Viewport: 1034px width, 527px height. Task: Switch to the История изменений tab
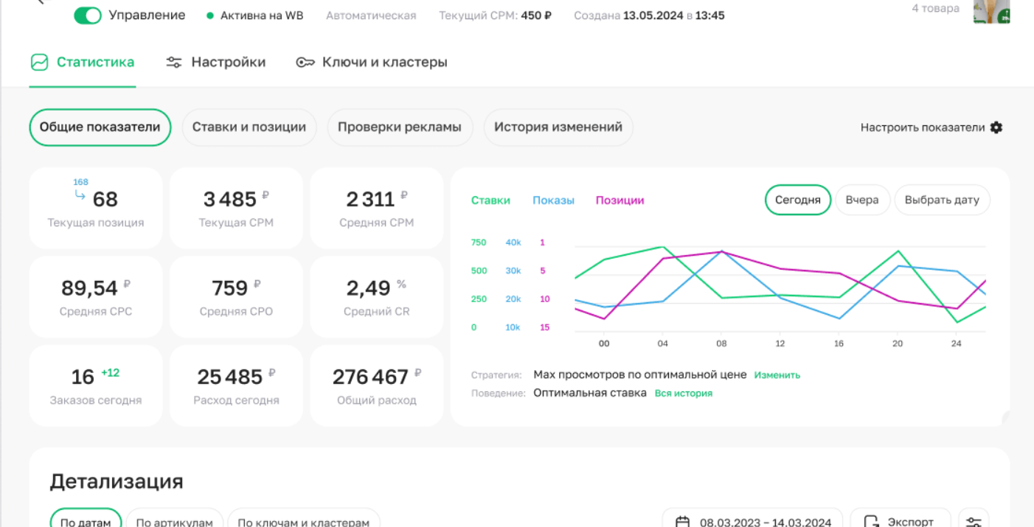(558, 127)
